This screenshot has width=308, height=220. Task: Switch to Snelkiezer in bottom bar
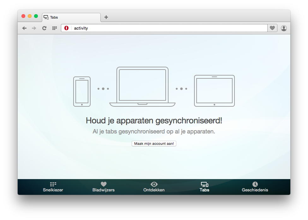53,187
